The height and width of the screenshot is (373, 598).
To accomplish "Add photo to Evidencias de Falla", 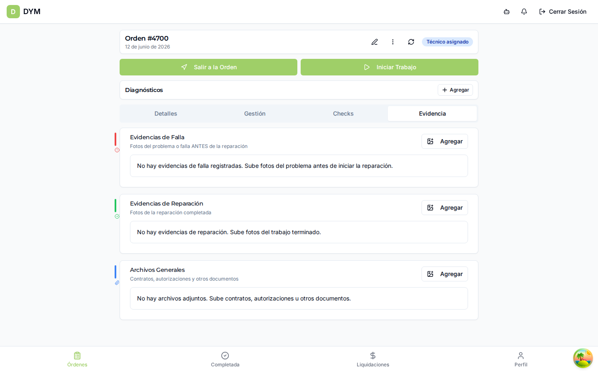I will [x=445, y=141].
